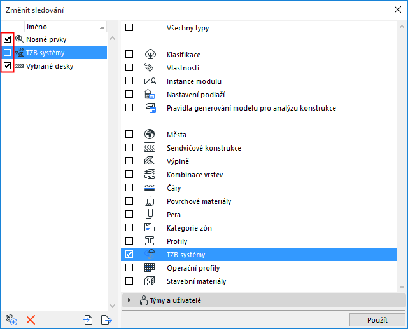Screen dimensions: 408x329
Task: Click the Povrchové materiály brush icon
Action: click(150, 201)
